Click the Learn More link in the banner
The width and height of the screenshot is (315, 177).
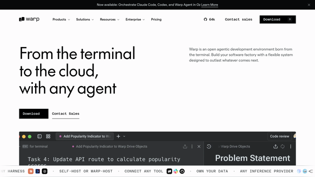coord(209,5)
